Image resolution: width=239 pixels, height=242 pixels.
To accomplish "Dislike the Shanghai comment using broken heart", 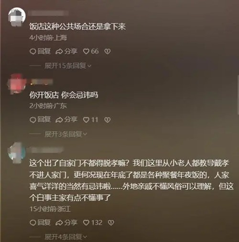I will point(108,51).
